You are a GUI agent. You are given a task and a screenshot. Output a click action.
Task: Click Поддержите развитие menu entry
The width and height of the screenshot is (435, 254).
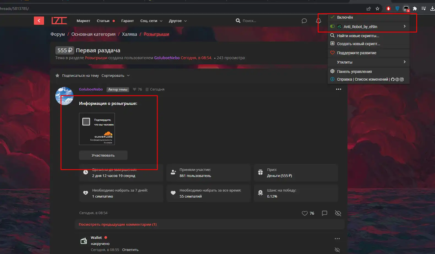click(x=368, y=53)
